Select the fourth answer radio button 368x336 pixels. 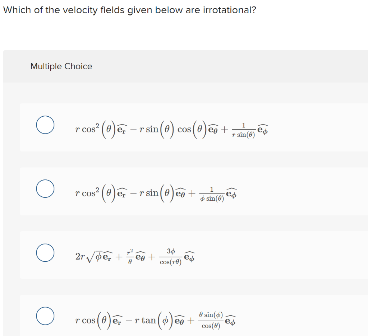click(45, 316)
